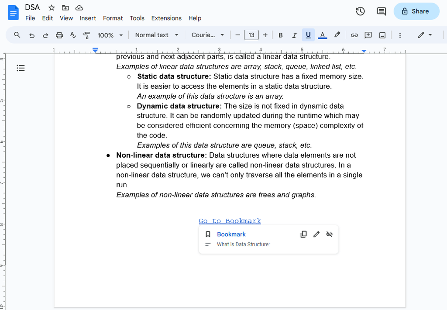Viewport: 447px width, 310px height.
Task: Toggle bold formatting
Action: [x=281, y=35]
